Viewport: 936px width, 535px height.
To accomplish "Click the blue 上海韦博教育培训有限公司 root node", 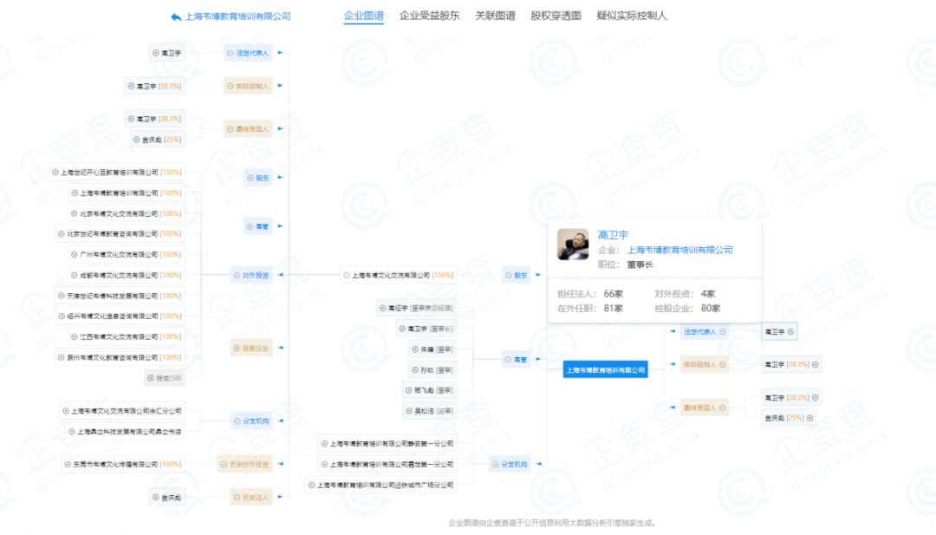I will [x=605, y=370].
